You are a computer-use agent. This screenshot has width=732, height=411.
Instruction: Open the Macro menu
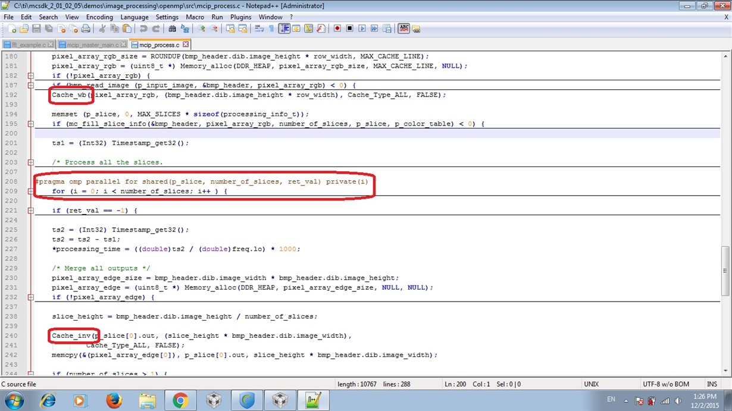pos(195,17)
